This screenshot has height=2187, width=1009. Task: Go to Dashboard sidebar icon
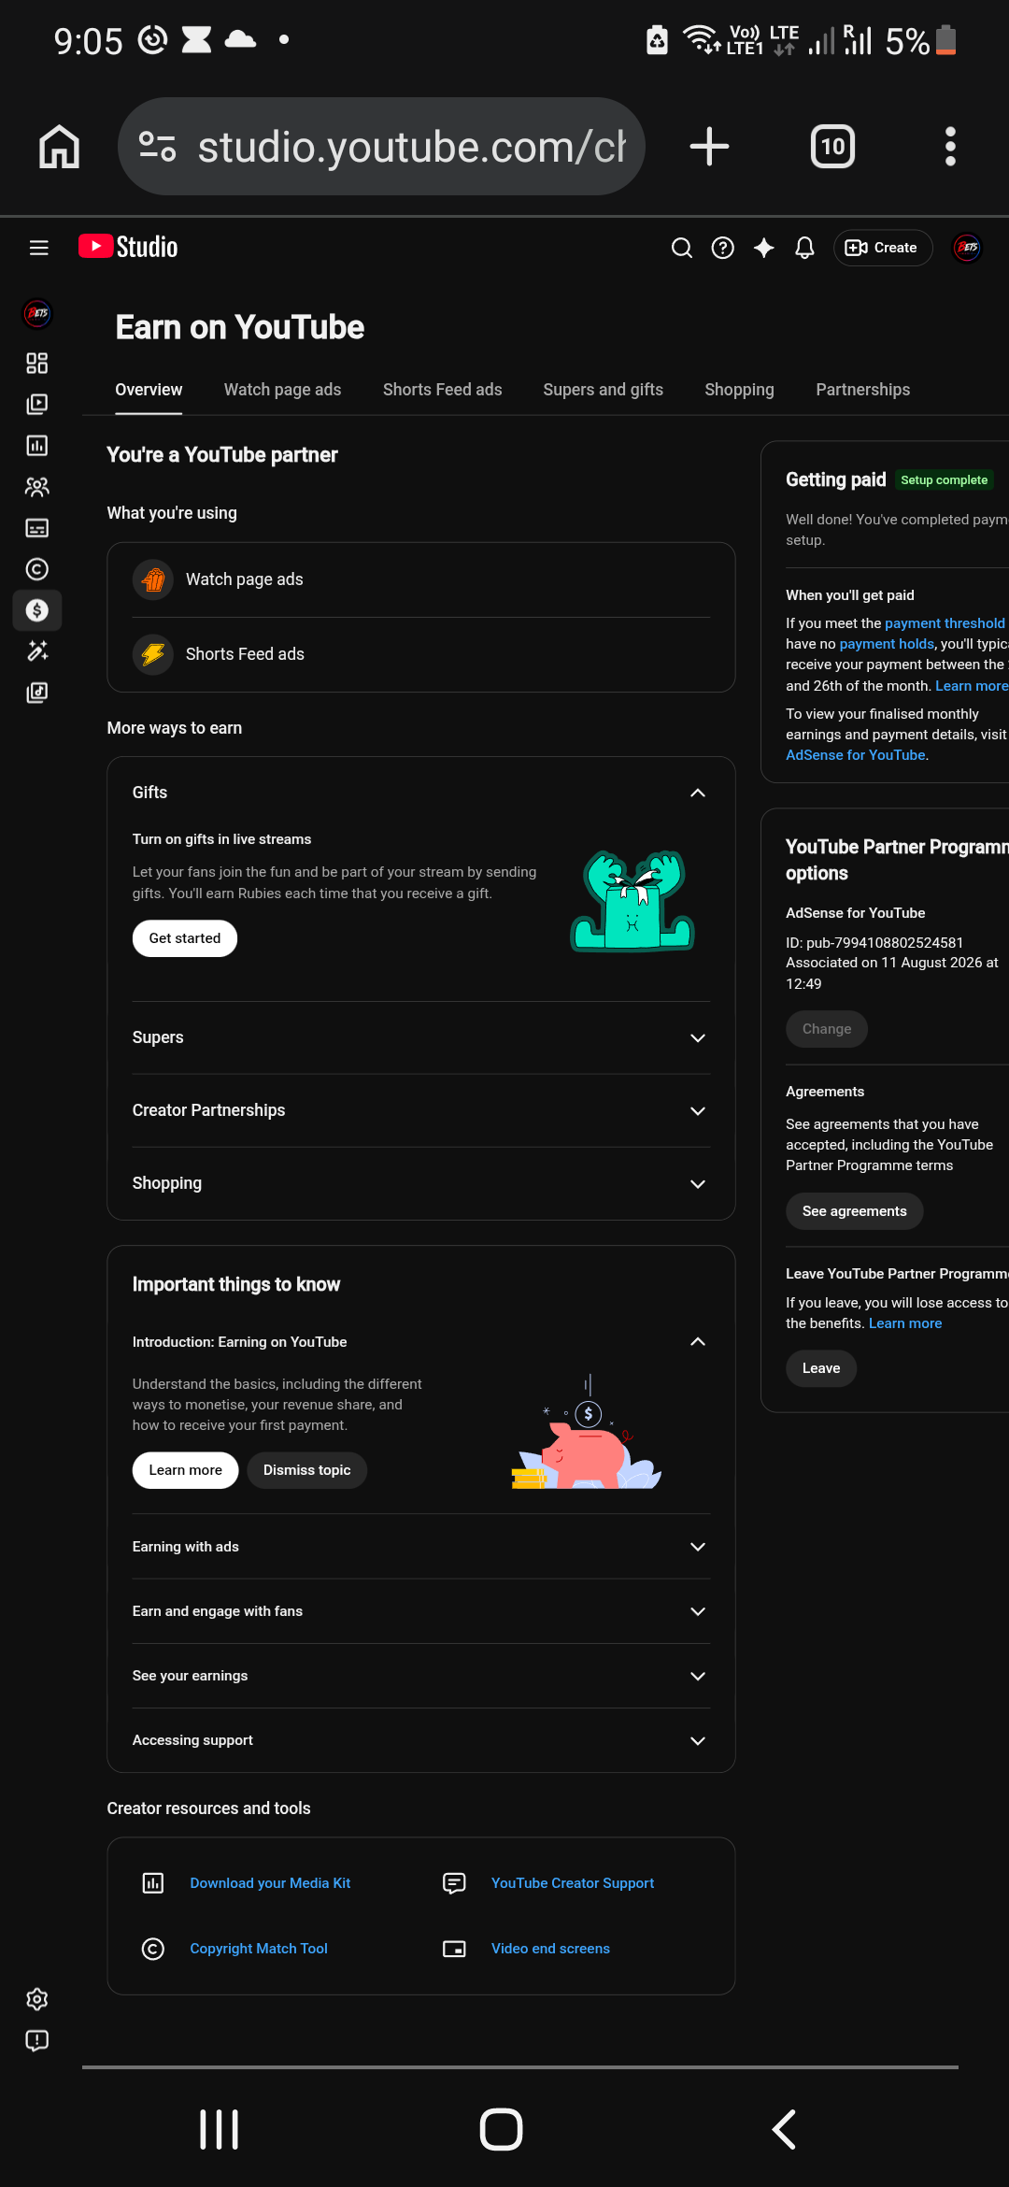(37, 364)
